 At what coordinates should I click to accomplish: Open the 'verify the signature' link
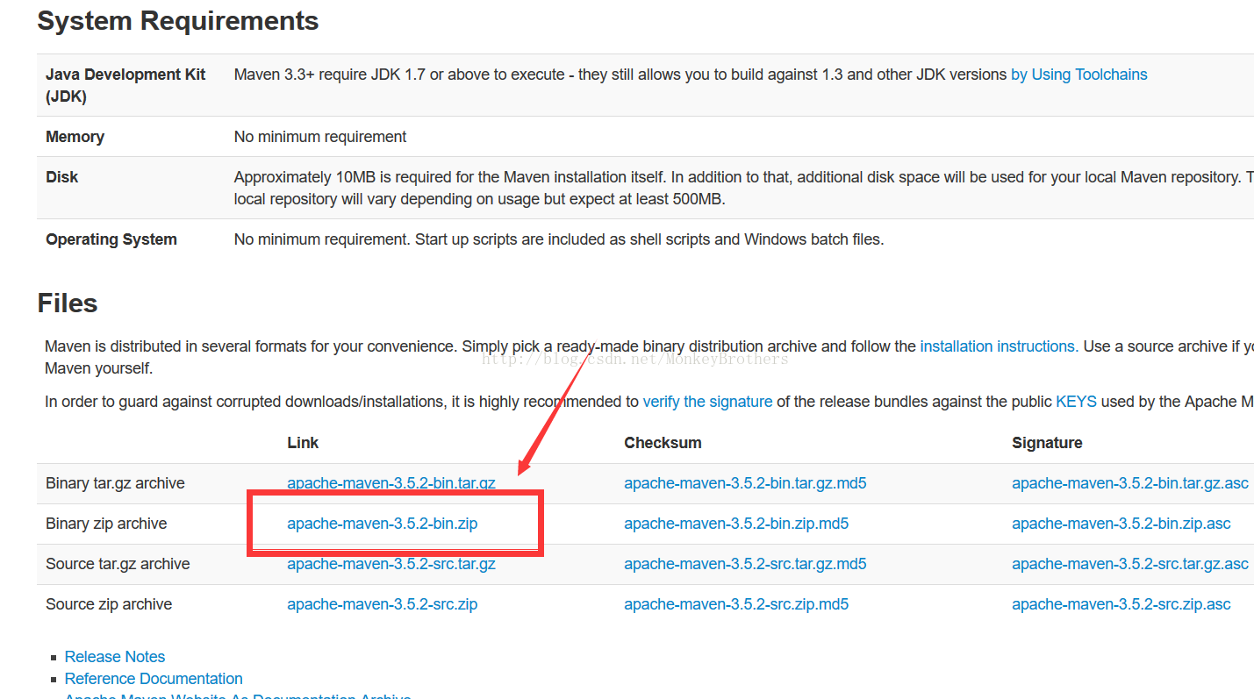pyautogui.click(x=707, y=402)
